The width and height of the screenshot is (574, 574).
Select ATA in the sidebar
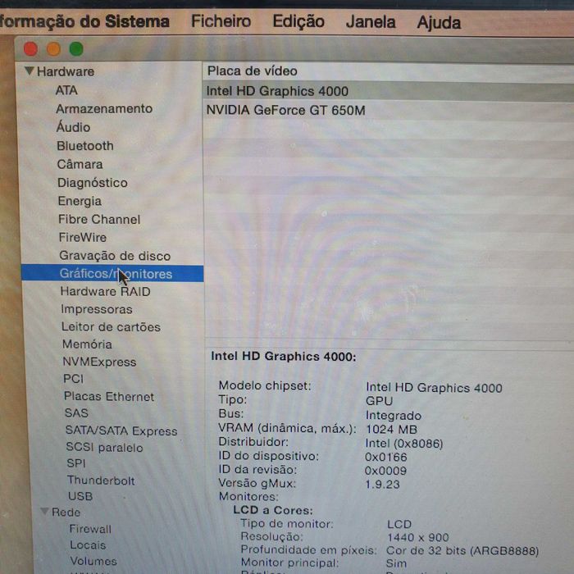coord(66,90)
